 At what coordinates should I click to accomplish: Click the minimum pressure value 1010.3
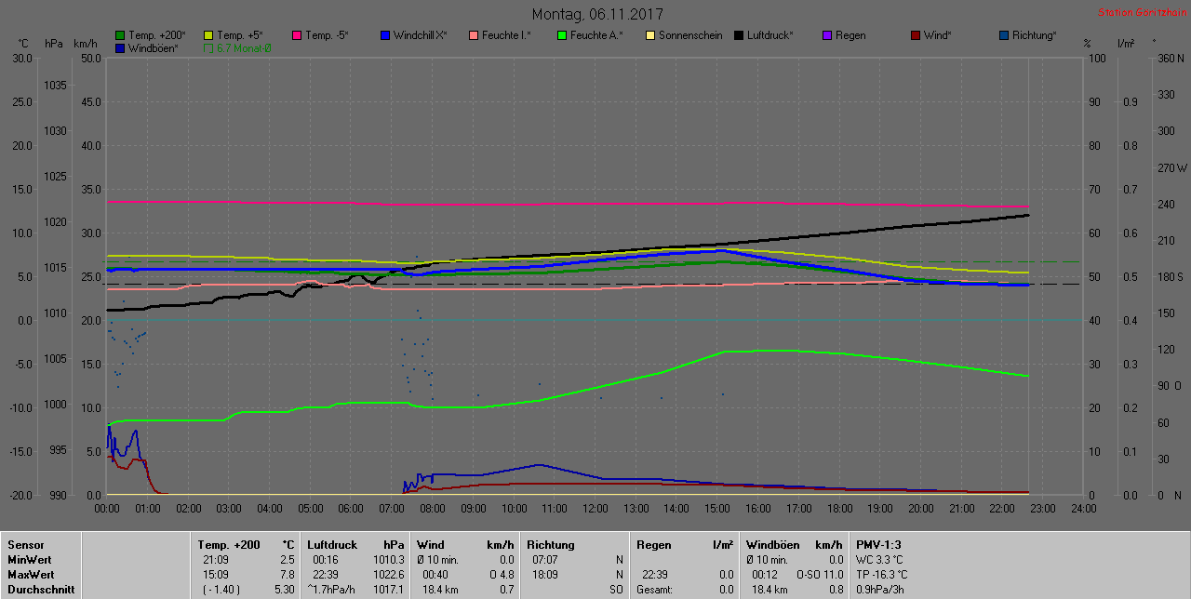click(x=388, y=560)
